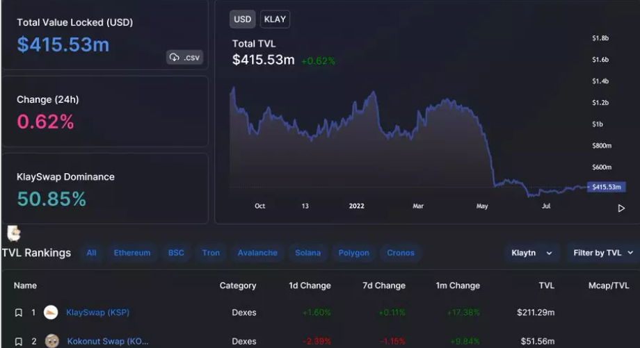Image resolution: width=640 pixels, height=348 pixels.
Task: Click the +17.38% 1m change of KlaySwap
Action: coord(463,313)
